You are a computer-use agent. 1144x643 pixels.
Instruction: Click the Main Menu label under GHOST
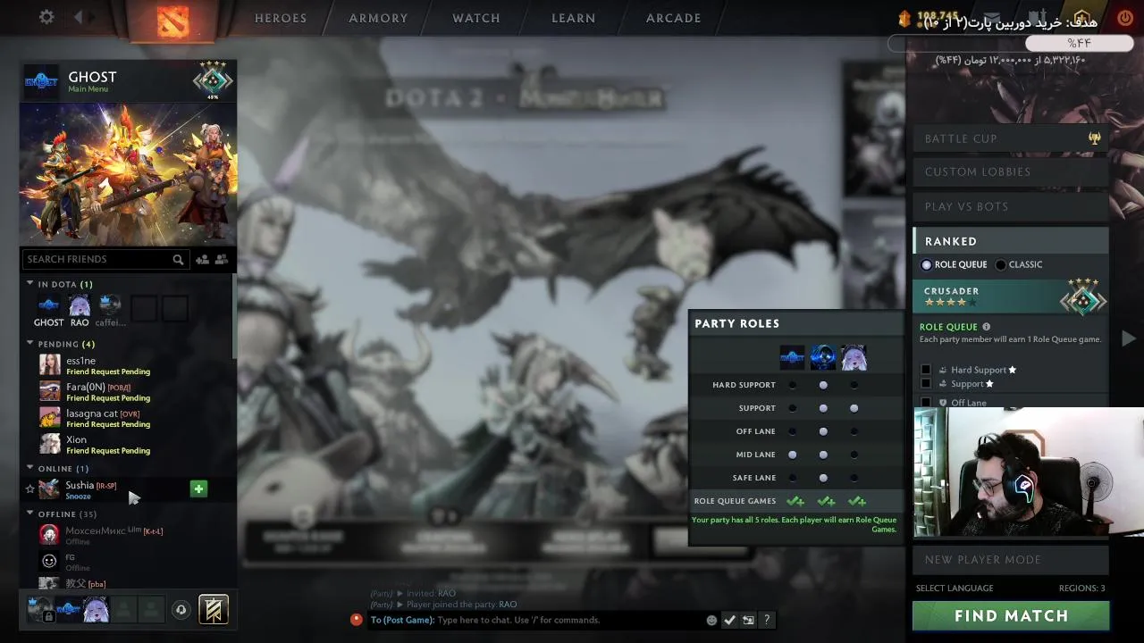pyautogui.click(x=88, y=89)
